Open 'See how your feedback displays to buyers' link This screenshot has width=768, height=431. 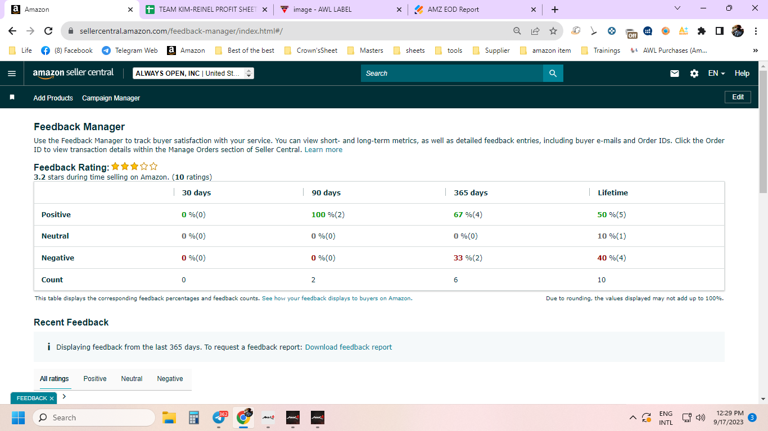(336, 299)
